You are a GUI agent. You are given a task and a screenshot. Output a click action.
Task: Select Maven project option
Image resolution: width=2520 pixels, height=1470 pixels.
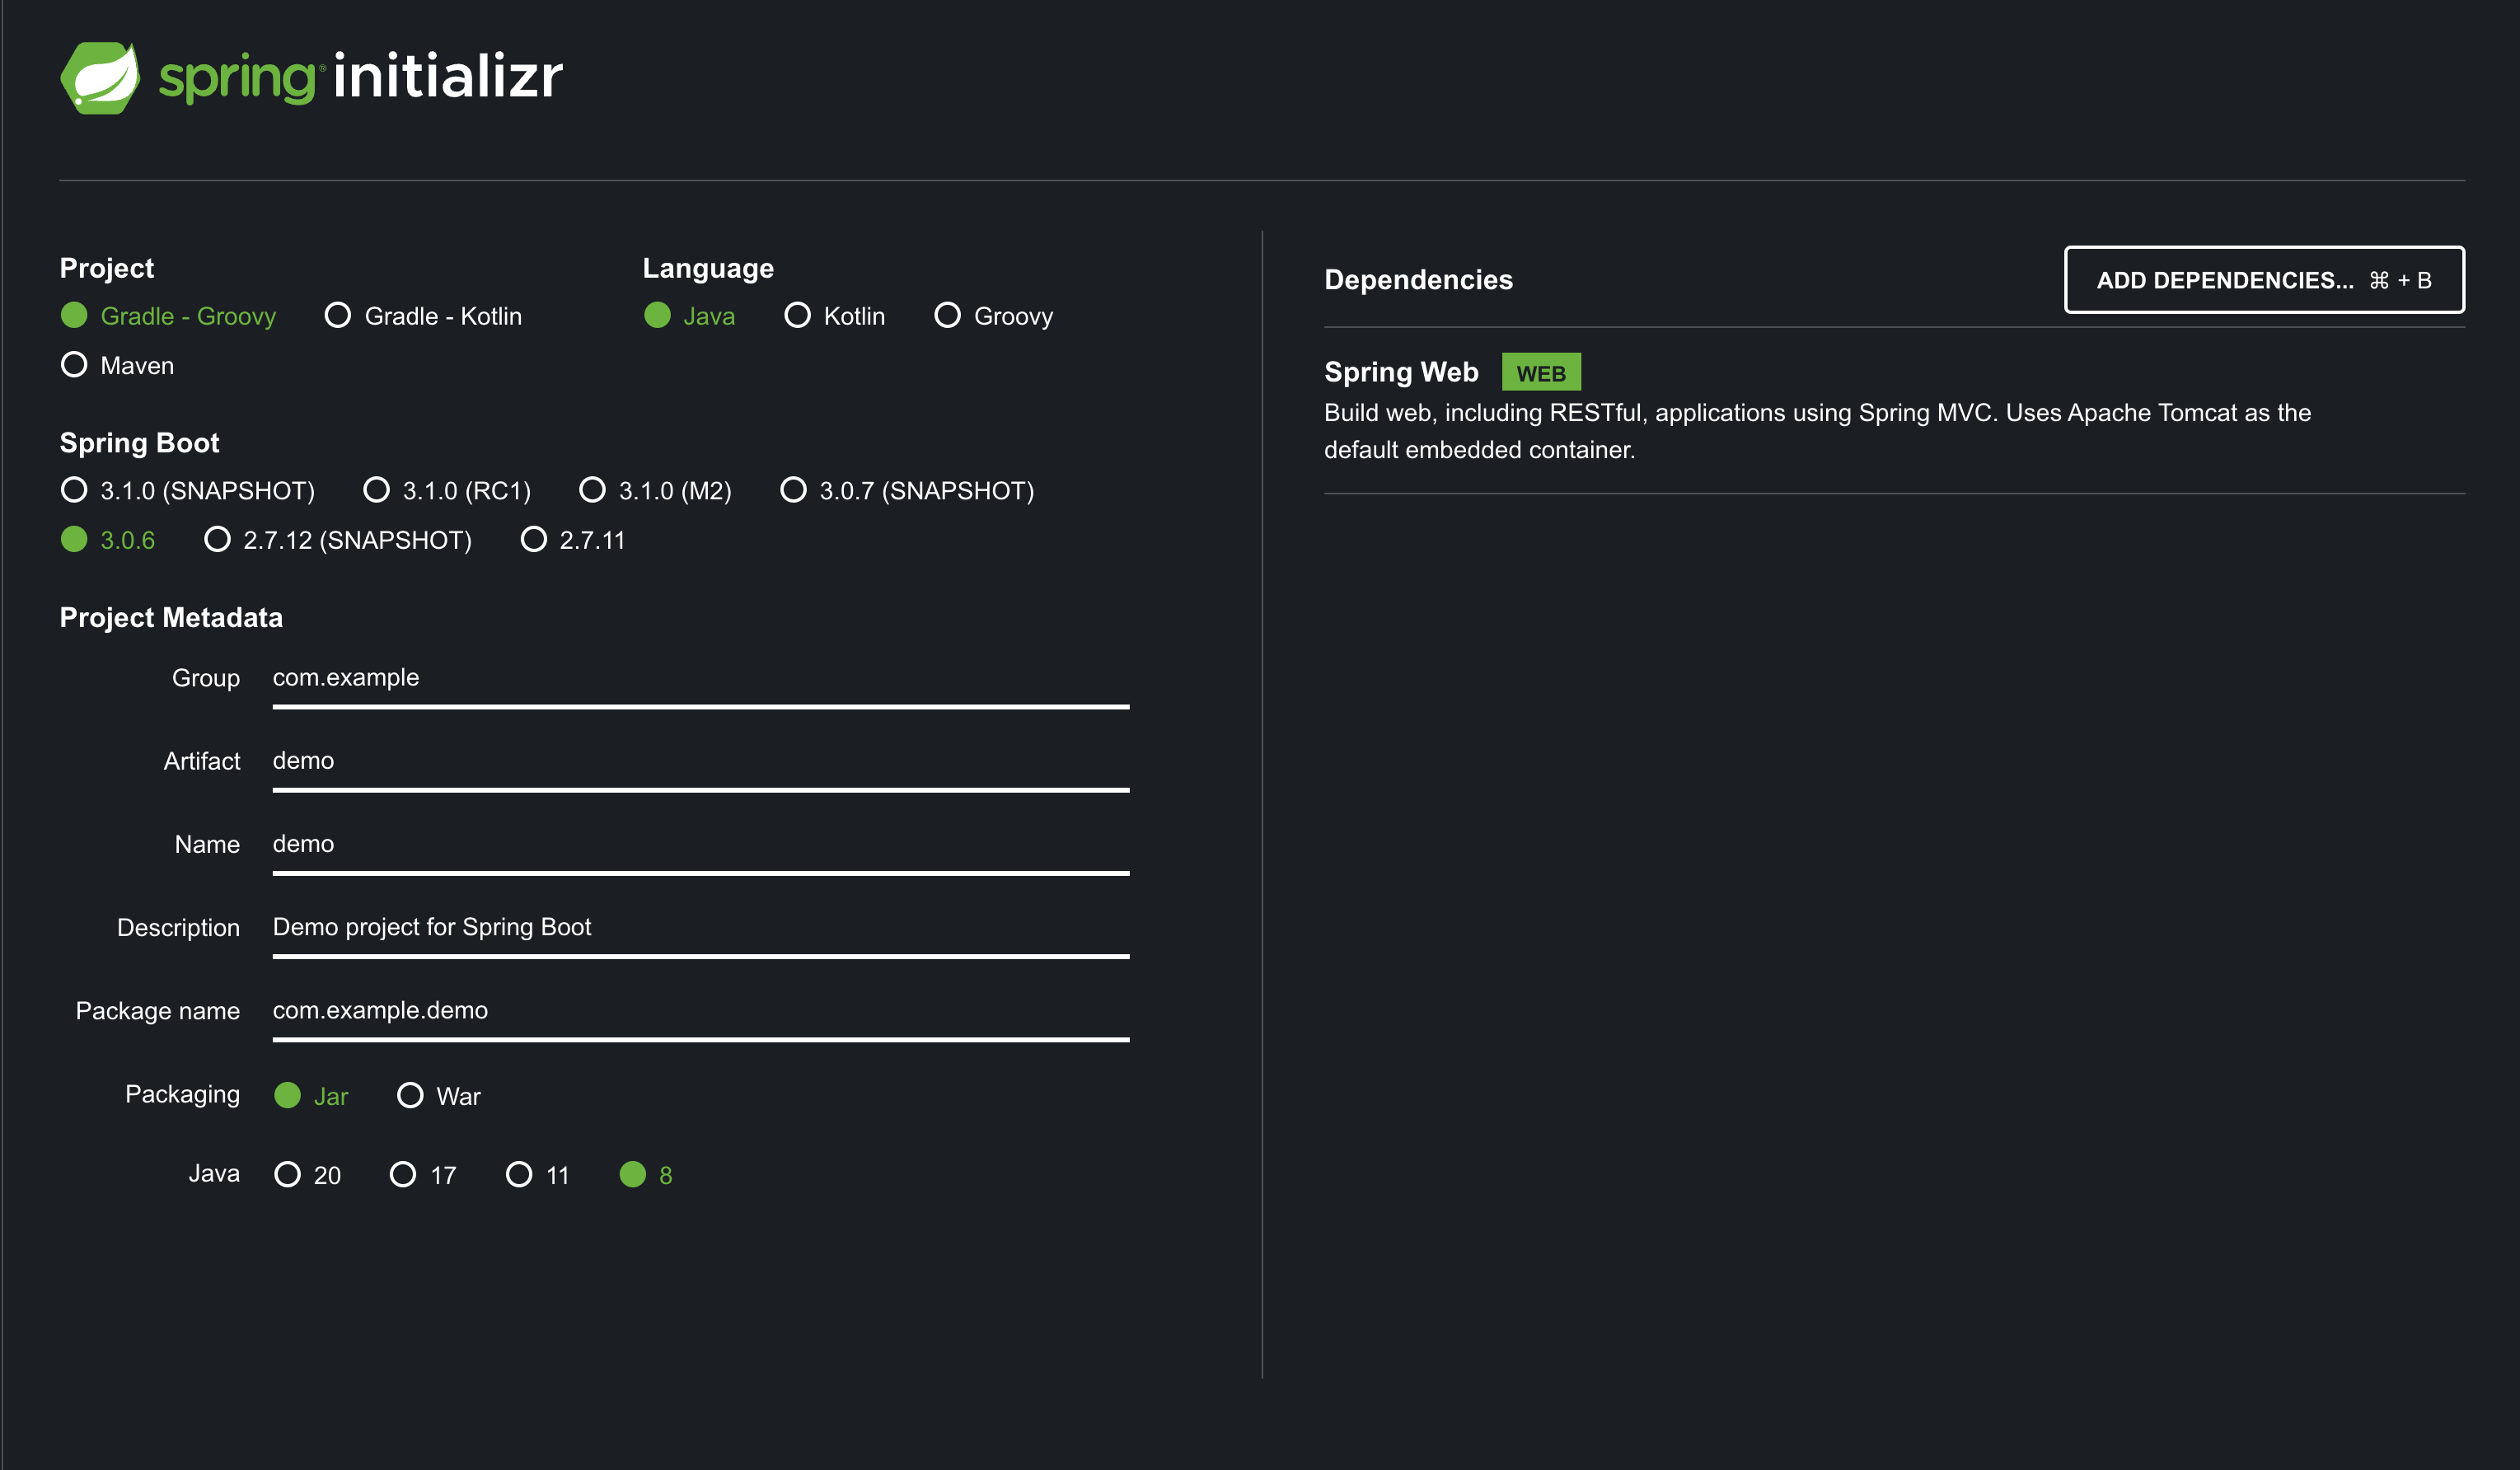tap(75, 365)
